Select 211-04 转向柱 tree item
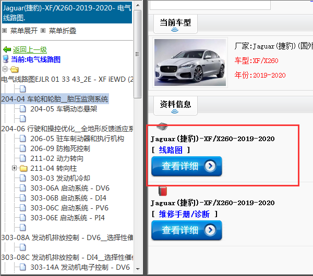The height and width of the screenshot is (276, 313). (x=54, y=168)
